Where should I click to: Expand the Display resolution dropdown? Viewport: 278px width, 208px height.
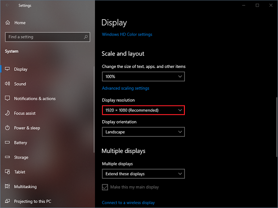coord(143,110)
